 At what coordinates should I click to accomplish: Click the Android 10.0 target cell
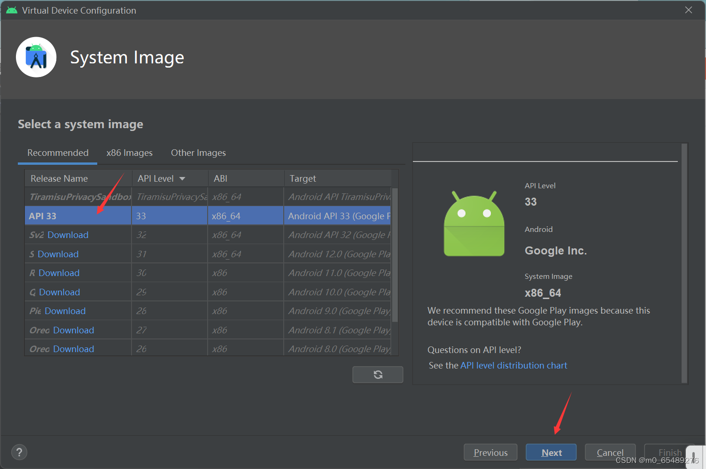click(x=338, y=292)
